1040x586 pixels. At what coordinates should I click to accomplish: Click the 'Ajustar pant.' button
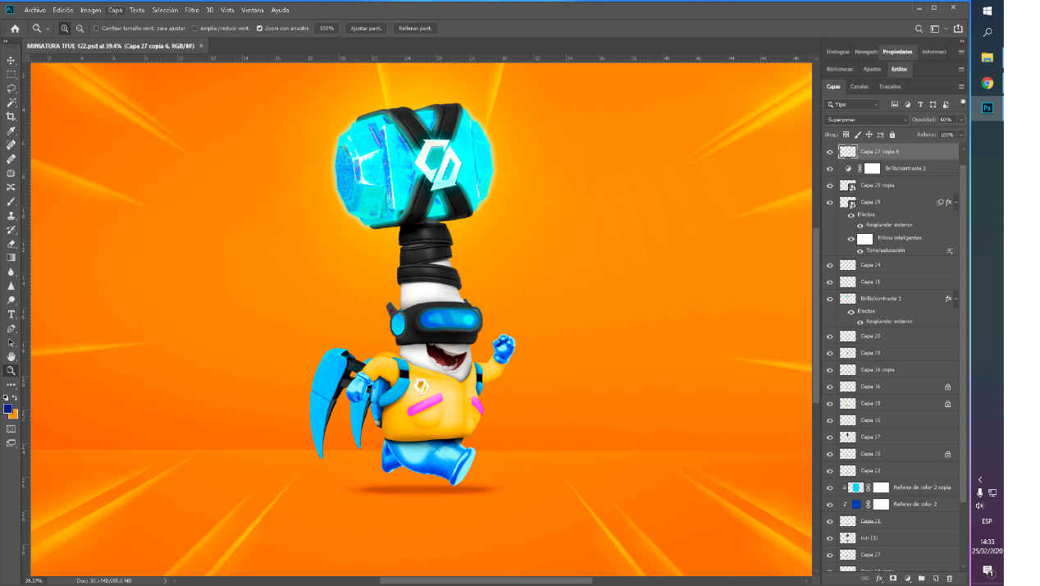366,29
